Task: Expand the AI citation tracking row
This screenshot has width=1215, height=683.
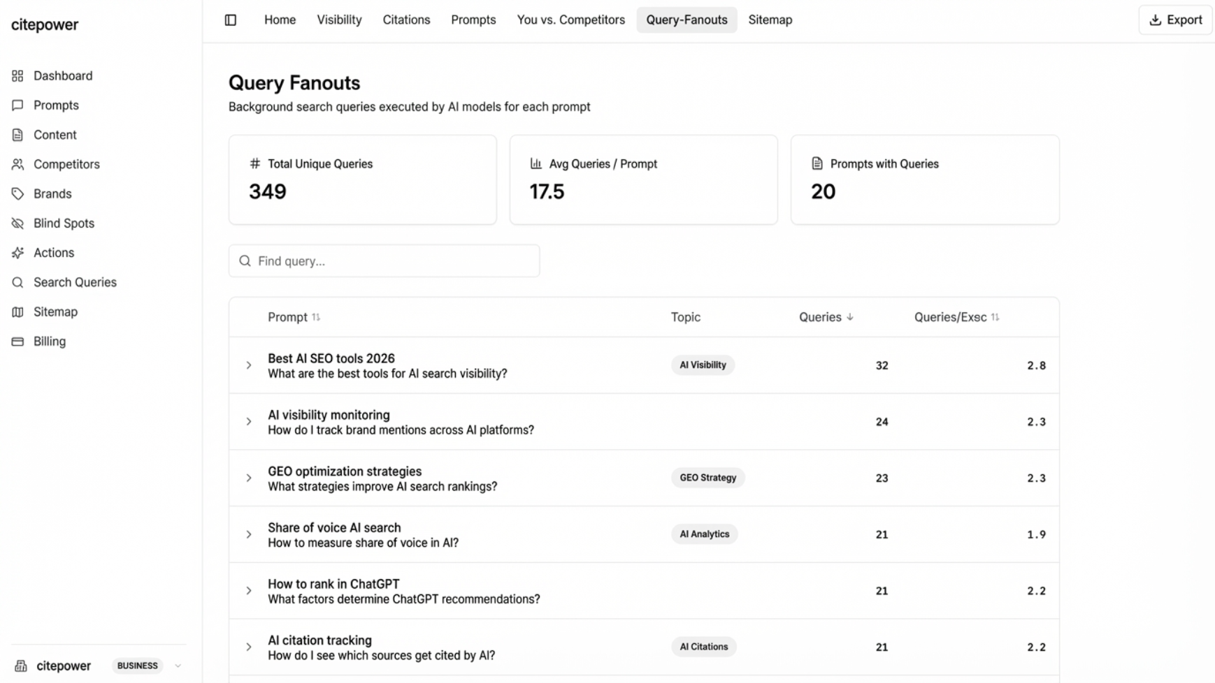Action: pyautogui.click(x=248, y=647)
